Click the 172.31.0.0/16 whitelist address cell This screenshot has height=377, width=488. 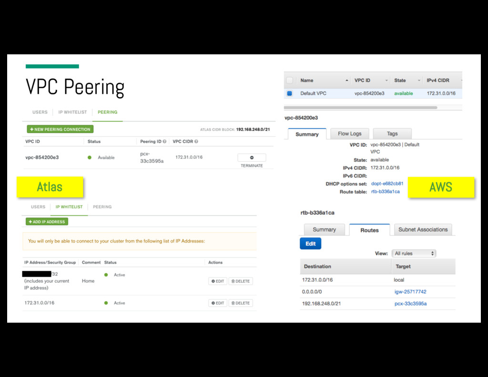[39, 303]
